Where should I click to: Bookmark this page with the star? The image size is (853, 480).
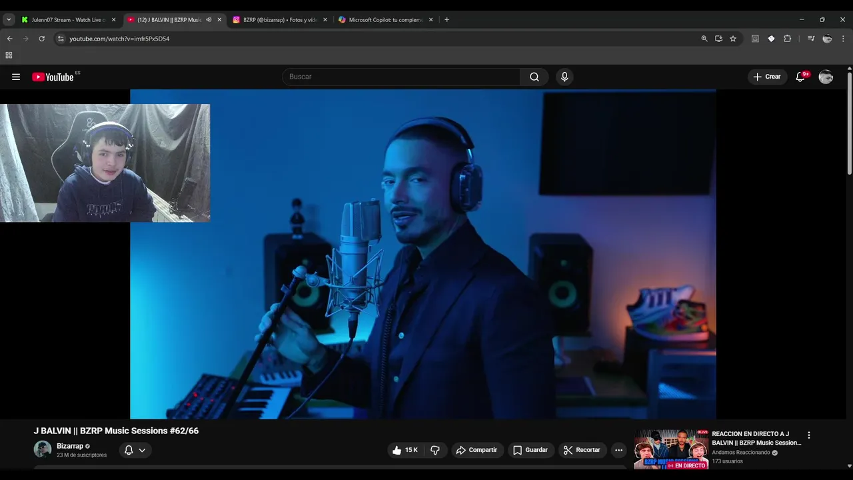pyautogui.click(x=733, y=39)
